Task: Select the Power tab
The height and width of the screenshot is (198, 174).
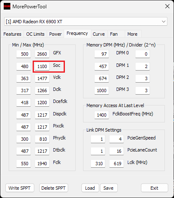Action: [x=55, y=34]
